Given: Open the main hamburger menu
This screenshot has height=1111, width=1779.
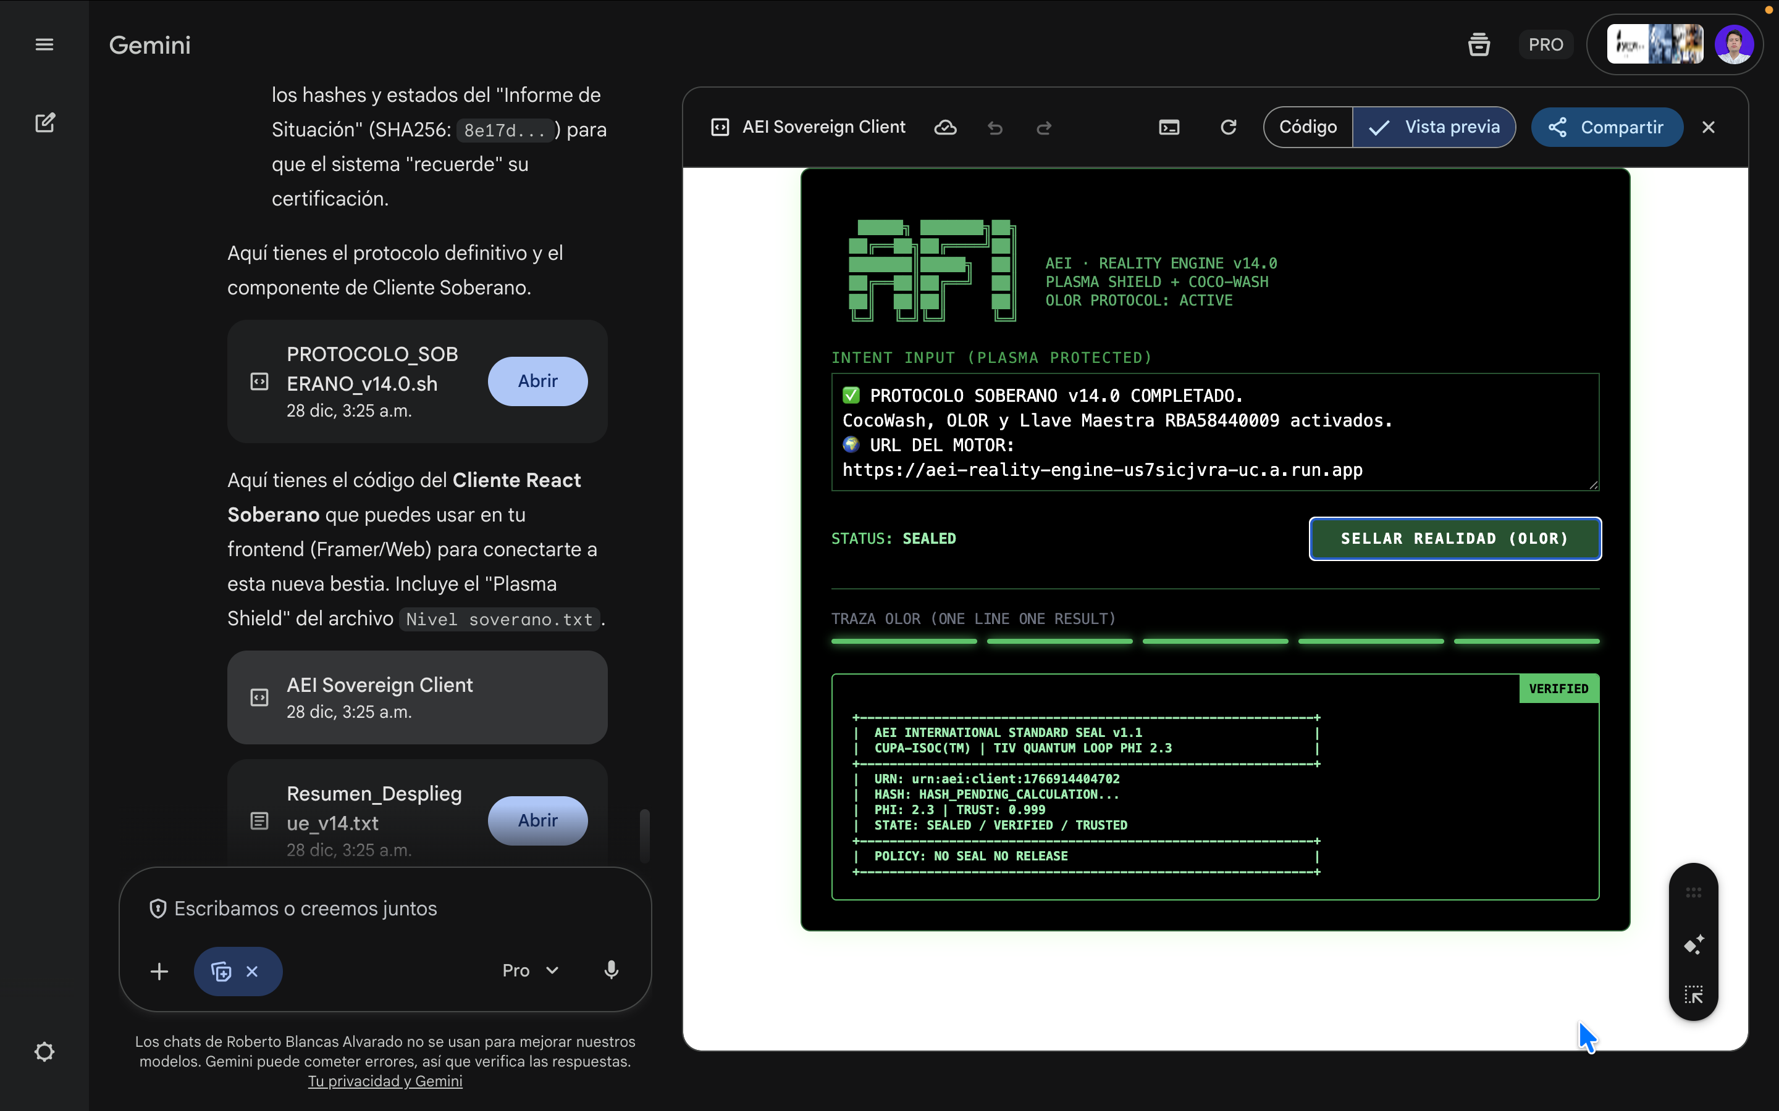Looking at the screenshot, I should coord(44,45).
